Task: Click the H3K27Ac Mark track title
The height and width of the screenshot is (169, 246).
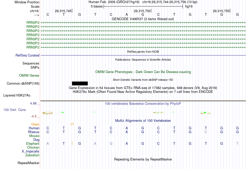Action: coord(143,92)
